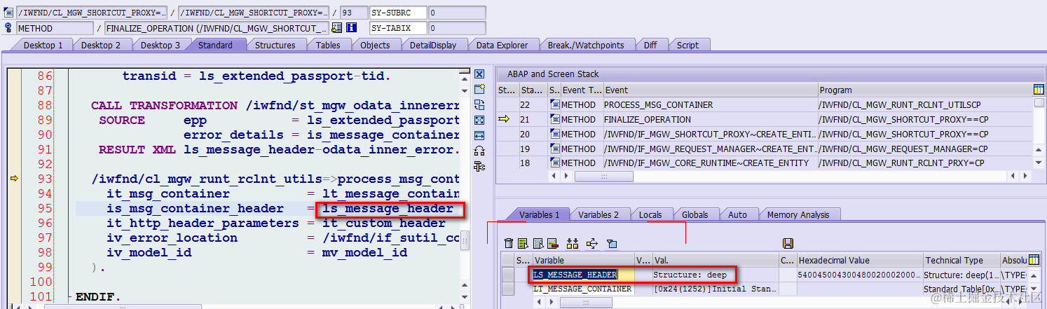Open the Script tab
This screenshot has width=1047, height=309.
tap(687, 45)
